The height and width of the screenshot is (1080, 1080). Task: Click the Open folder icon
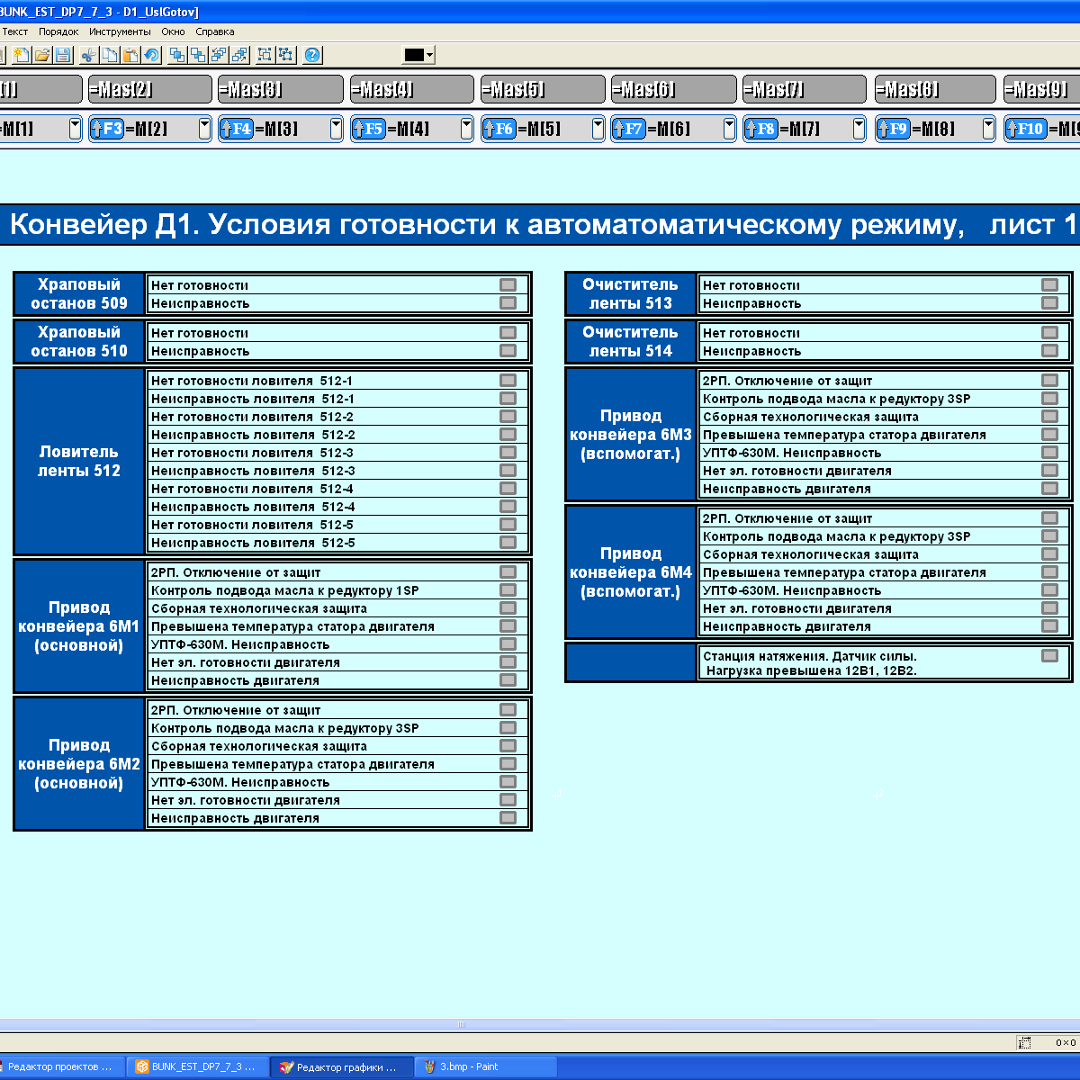(42, 55)
